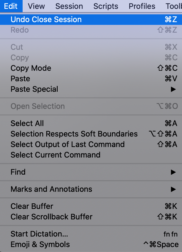Select Undo Close Session

[46, 19]
